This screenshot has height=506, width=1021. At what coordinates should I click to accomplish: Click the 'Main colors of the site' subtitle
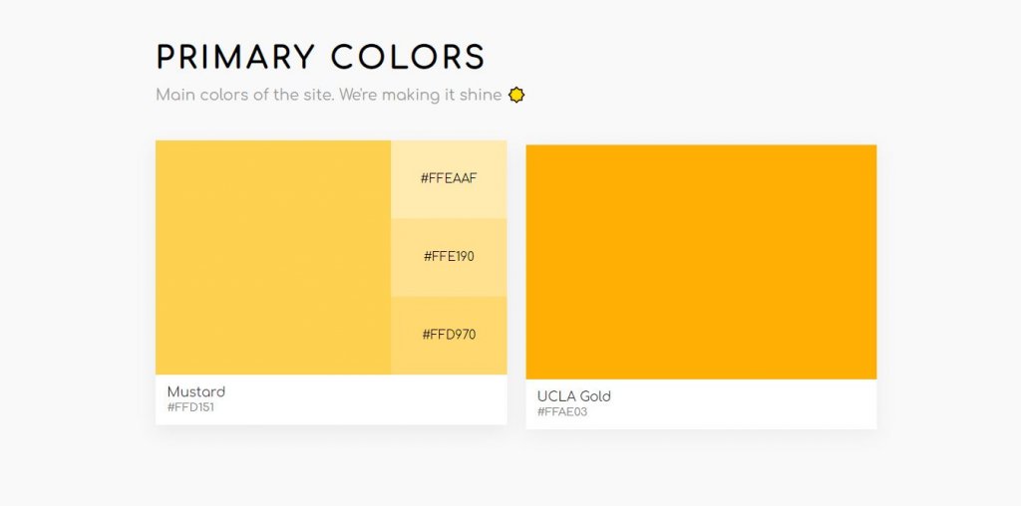tap(329, 95)
